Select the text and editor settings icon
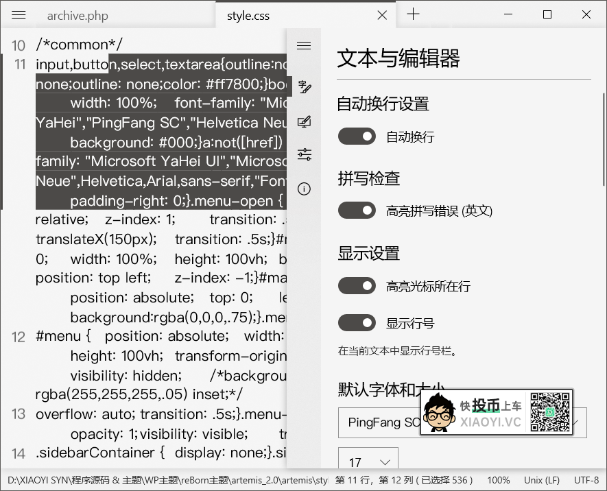The height and width of the screenshot is (491, 607). point(304,87)
